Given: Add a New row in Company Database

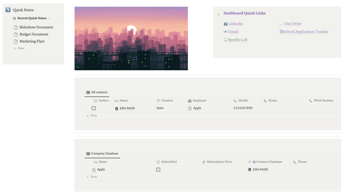Looking at the screenshot, I should pyautogui.click(x=92, y=177).
